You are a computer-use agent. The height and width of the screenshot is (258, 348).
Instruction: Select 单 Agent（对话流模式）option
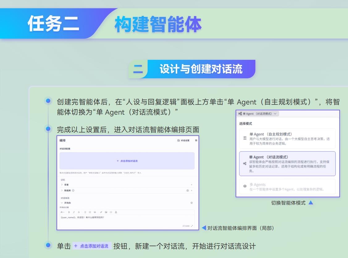(x=287, y=164)
